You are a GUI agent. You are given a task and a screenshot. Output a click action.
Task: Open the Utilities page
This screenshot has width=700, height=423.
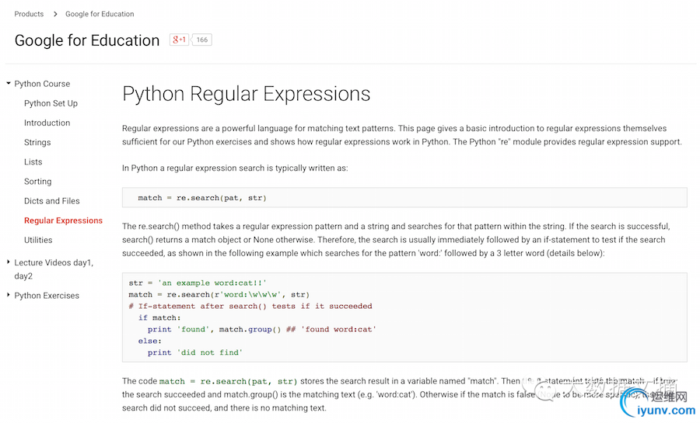(38, 240)
